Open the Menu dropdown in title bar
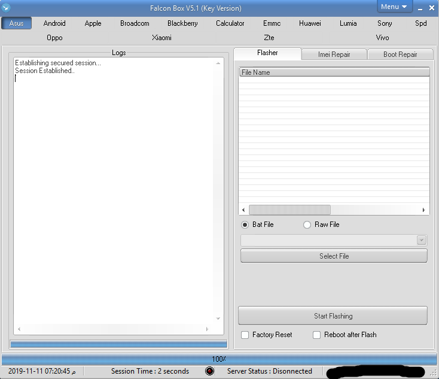Image resolution: width=439 pixels, height=379 pixels. click(394, 7)
